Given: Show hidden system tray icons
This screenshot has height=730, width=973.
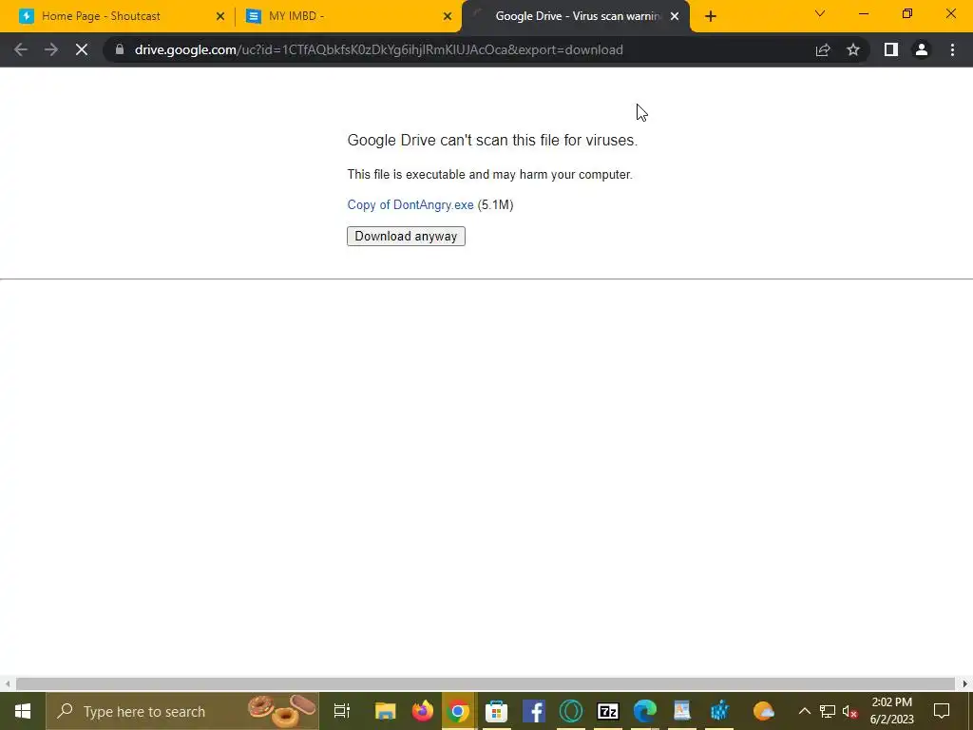Looking at the screenshot, I should point(804,711).
